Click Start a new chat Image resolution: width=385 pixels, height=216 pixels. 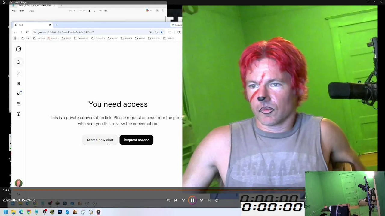point(100,140)
